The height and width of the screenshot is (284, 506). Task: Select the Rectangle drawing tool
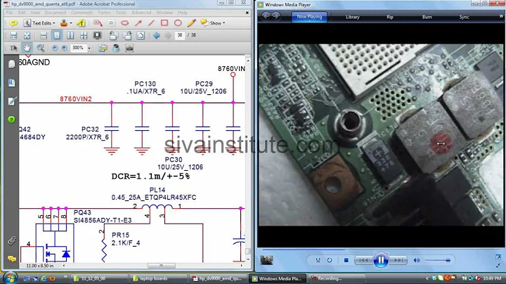tap(164, 23)
